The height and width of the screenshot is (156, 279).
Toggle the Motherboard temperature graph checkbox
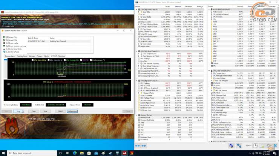(x=91, y=60)
